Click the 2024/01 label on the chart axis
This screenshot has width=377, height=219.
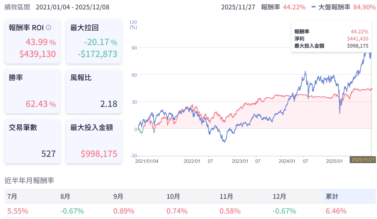pos(287,161)
